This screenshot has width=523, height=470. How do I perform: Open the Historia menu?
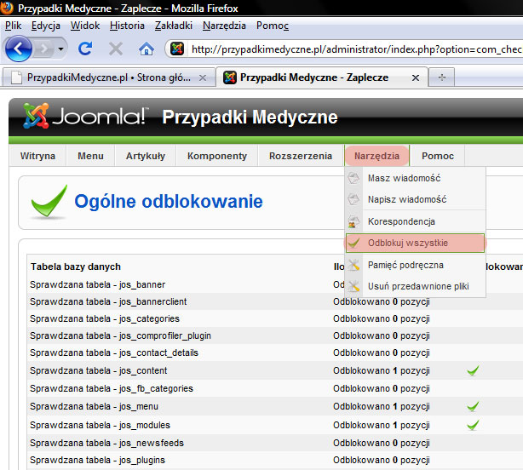click(x=127, y=26)
